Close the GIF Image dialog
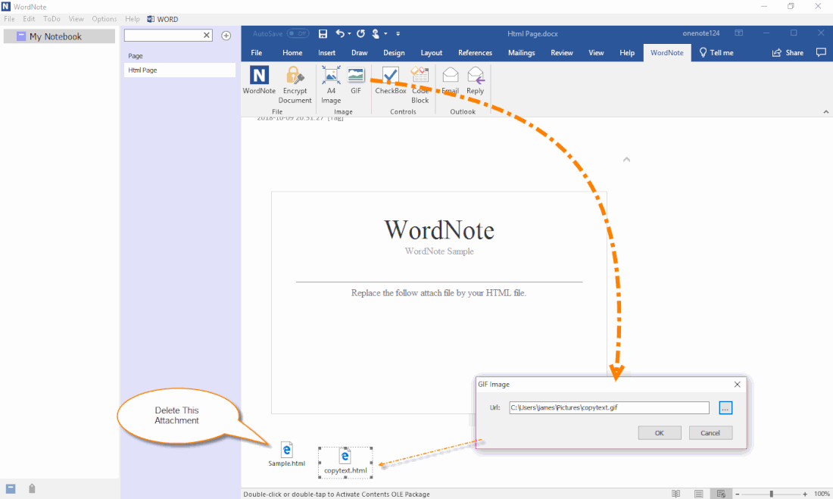Image resolution: width=833 pixels, height=499 pixels. click(x=737, y=384)
